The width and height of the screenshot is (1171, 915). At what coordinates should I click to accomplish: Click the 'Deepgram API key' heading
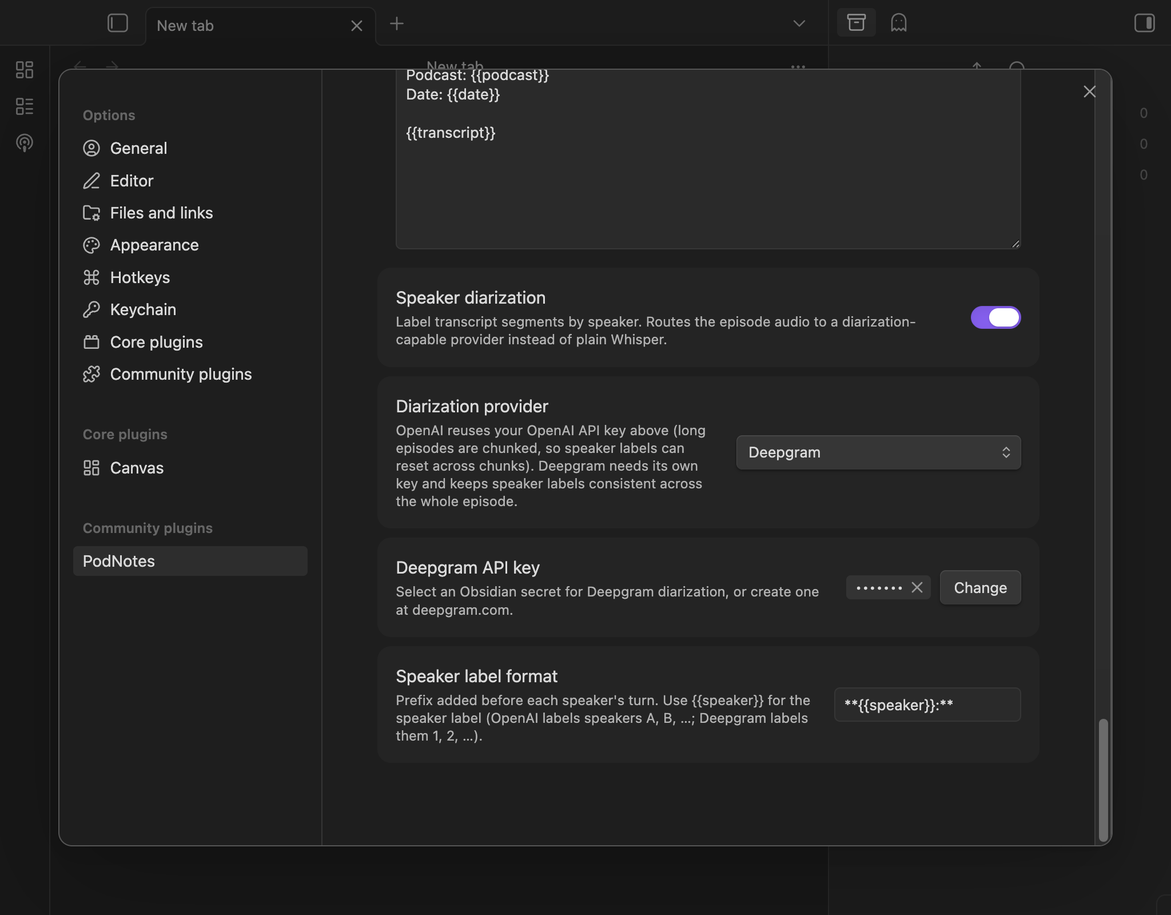pos(468,567)
